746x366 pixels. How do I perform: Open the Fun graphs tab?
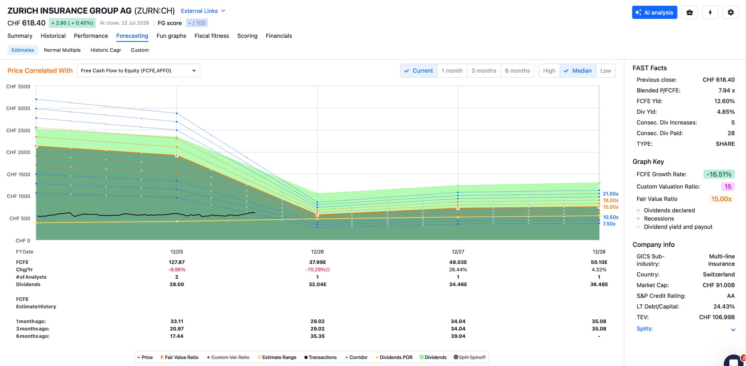[171, 36]
